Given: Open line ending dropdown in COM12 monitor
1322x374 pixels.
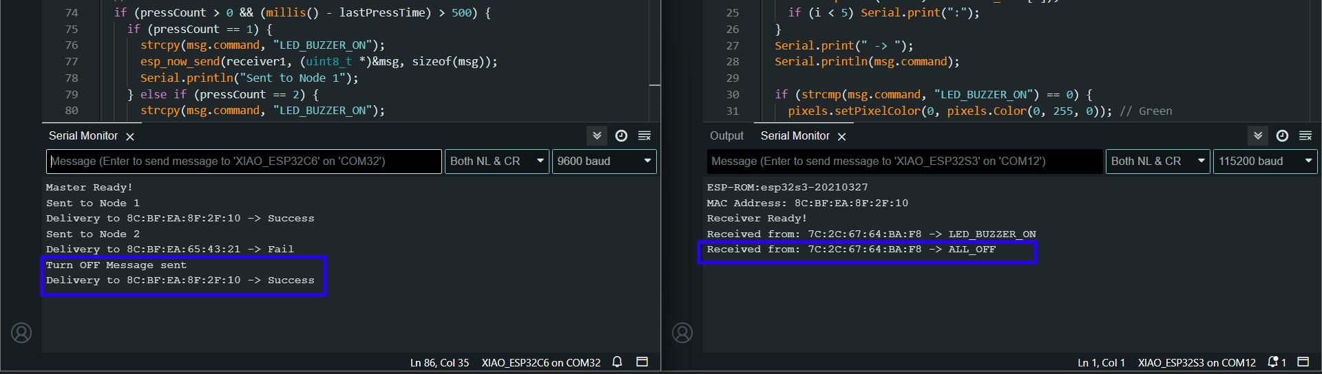Looking at the screenshot, I should point(1157,162).
